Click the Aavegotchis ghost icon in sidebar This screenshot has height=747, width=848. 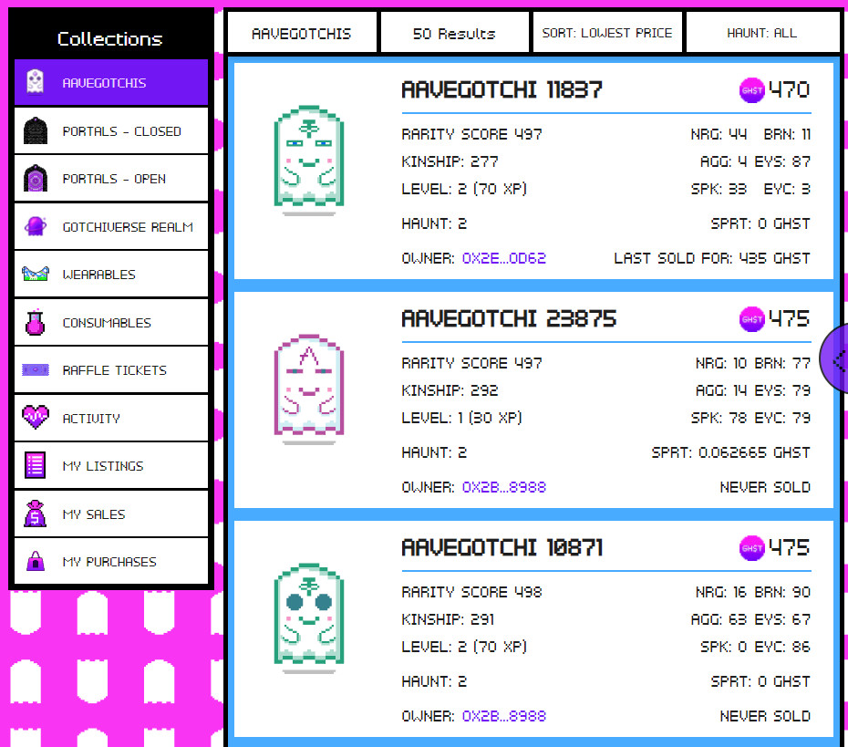pyautogui.click(x=36, y=82)
